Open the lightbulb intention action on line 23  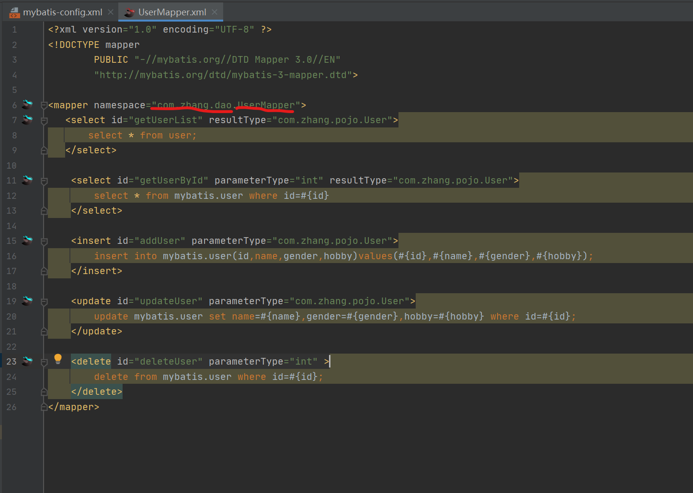pyautogui.click(x=58, y=358)
